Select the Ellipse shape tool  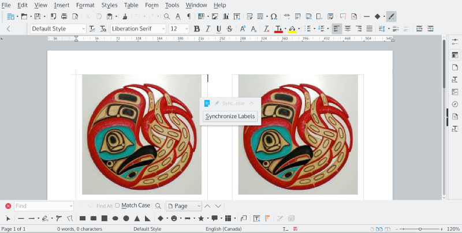(x=115, y=218)
